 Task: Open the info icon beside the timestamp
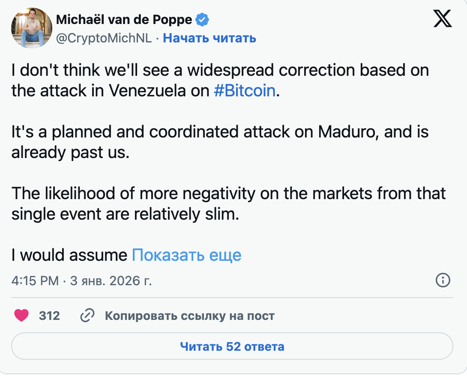tap(443, 281)
